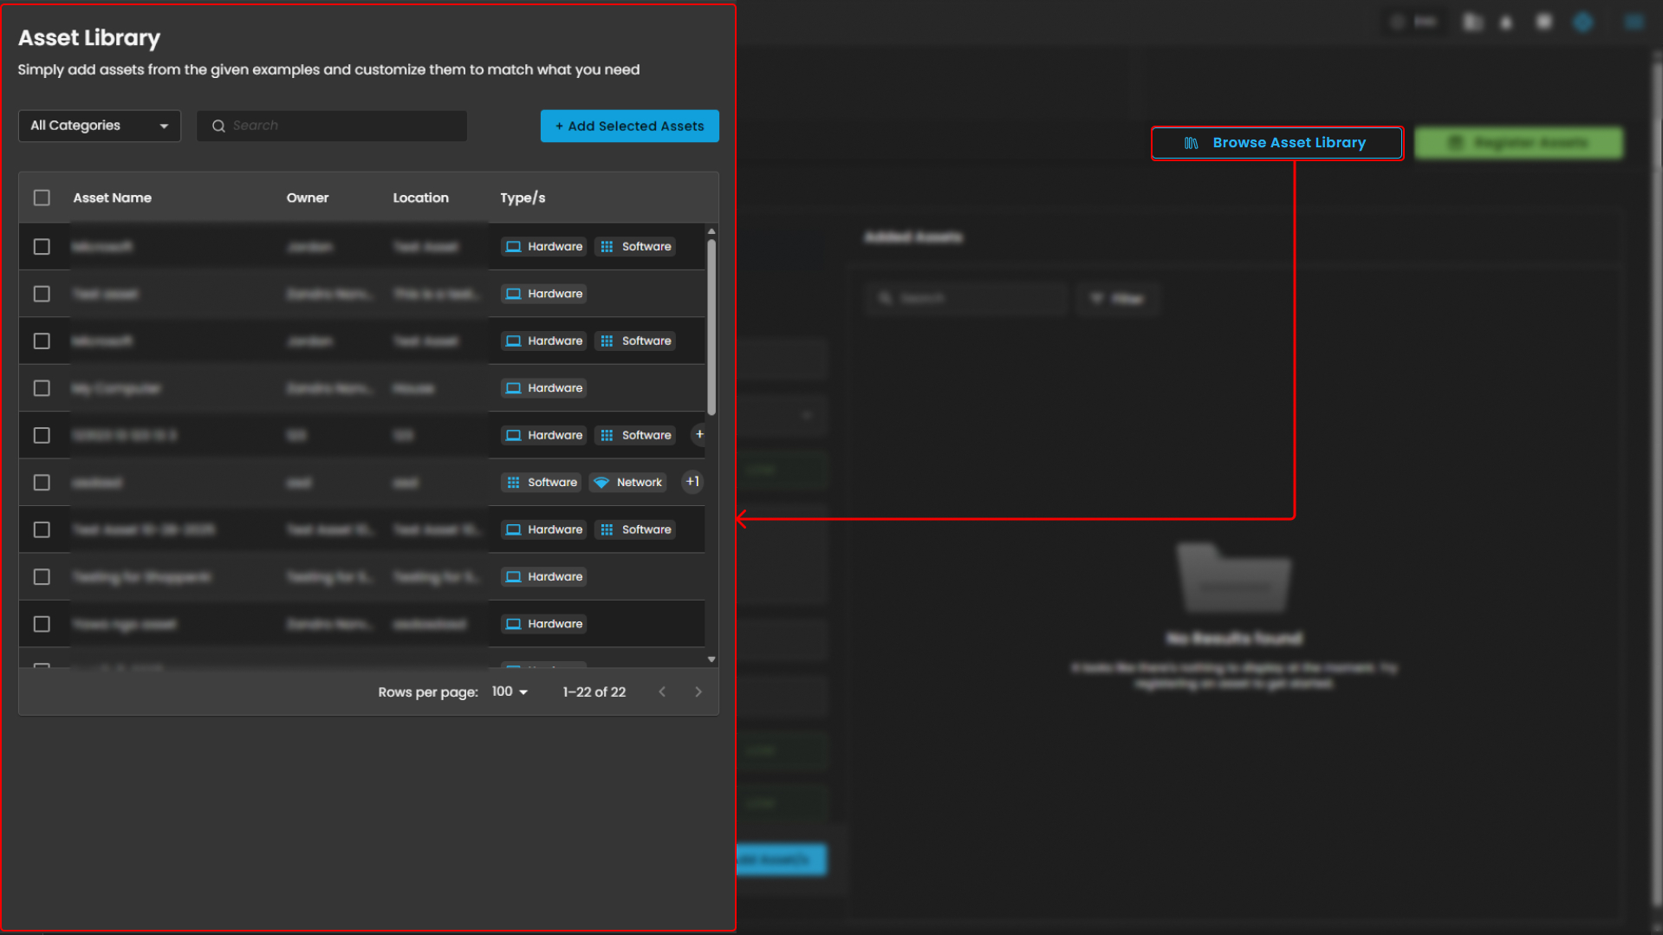Sort by Owner column header
The width and height of the screenshot is (1663, 935).
308,198
